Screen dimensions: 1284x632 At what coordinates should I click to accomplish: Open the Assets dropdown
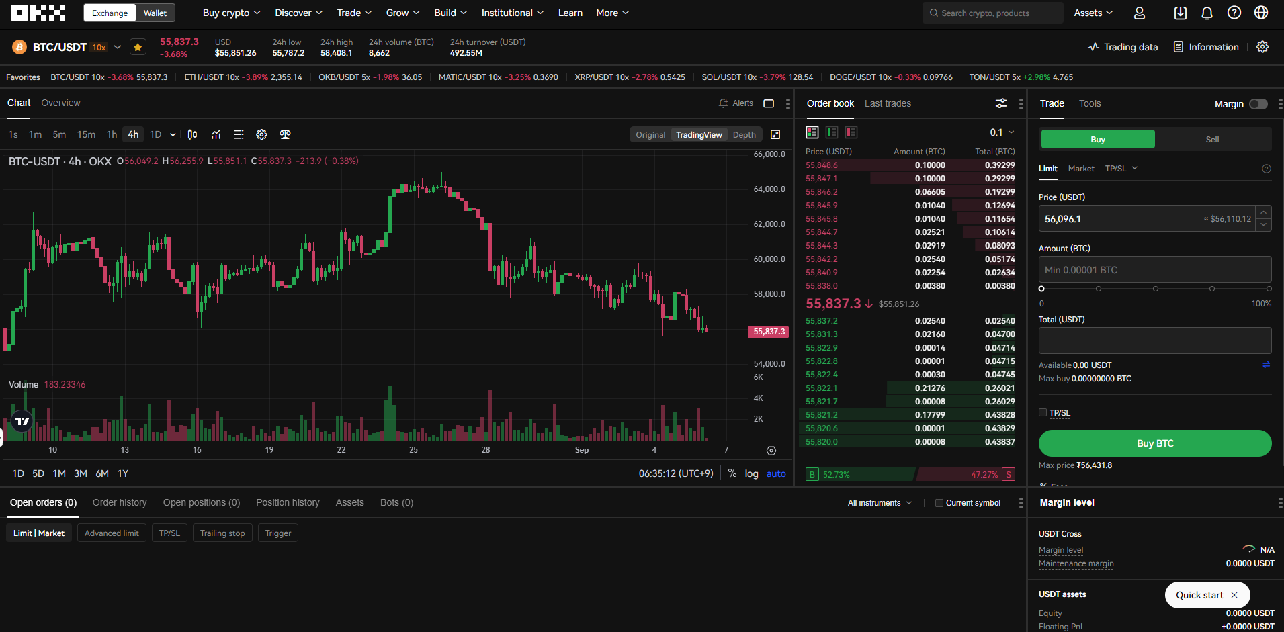pos(1093,13)
